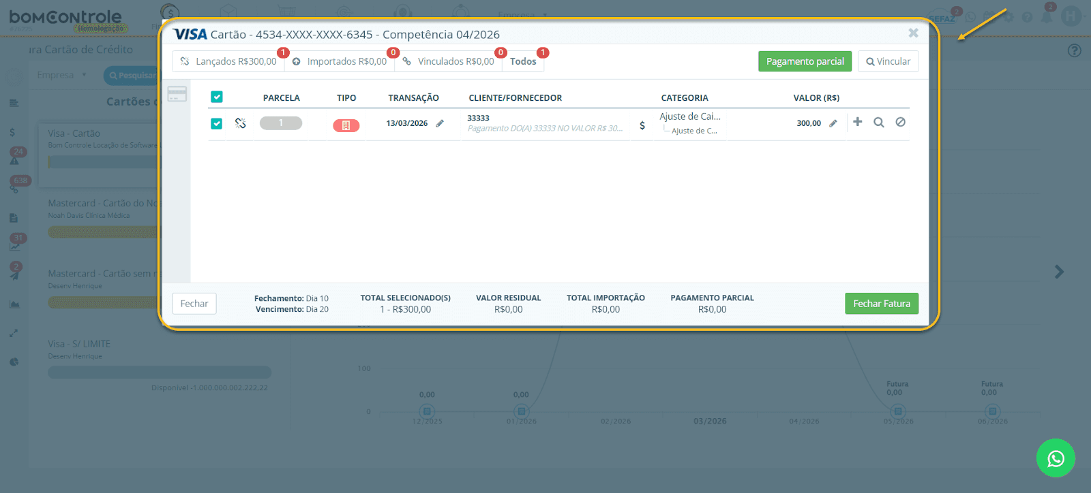Viewport: 1091px width, 493px height.
Task: Click the hamburger menu icon in left sidebar
Action: (14, 104)
